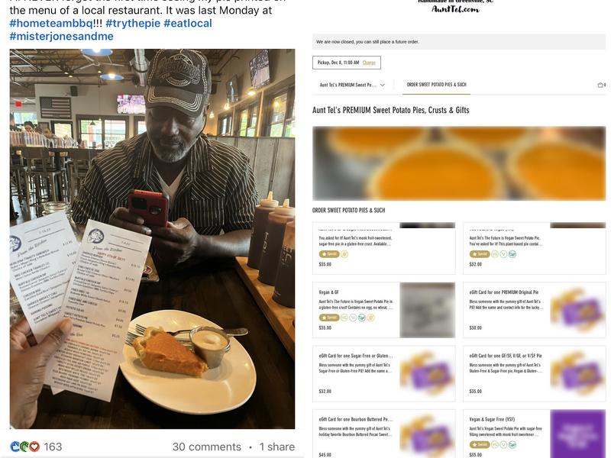611x458 pixels.
Task: Open the #misterjonesandme hashtag
Action: 62,36
